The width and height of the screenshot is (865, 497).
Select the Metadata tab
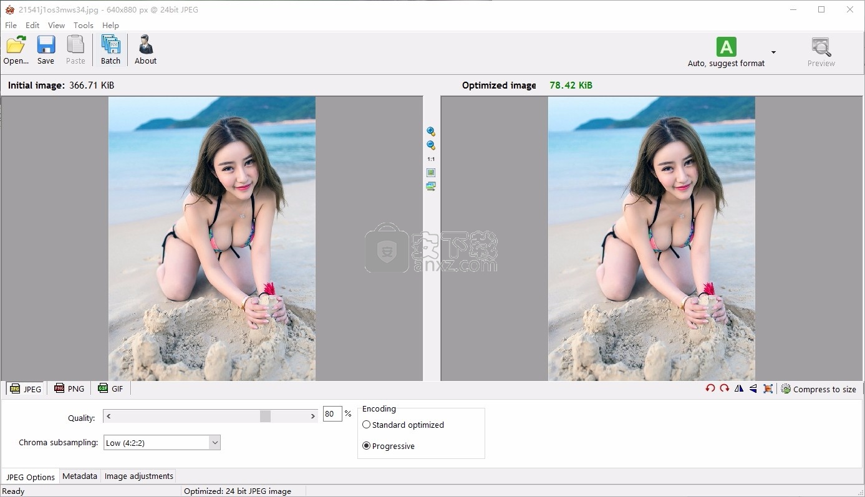[x=80, y=476]
